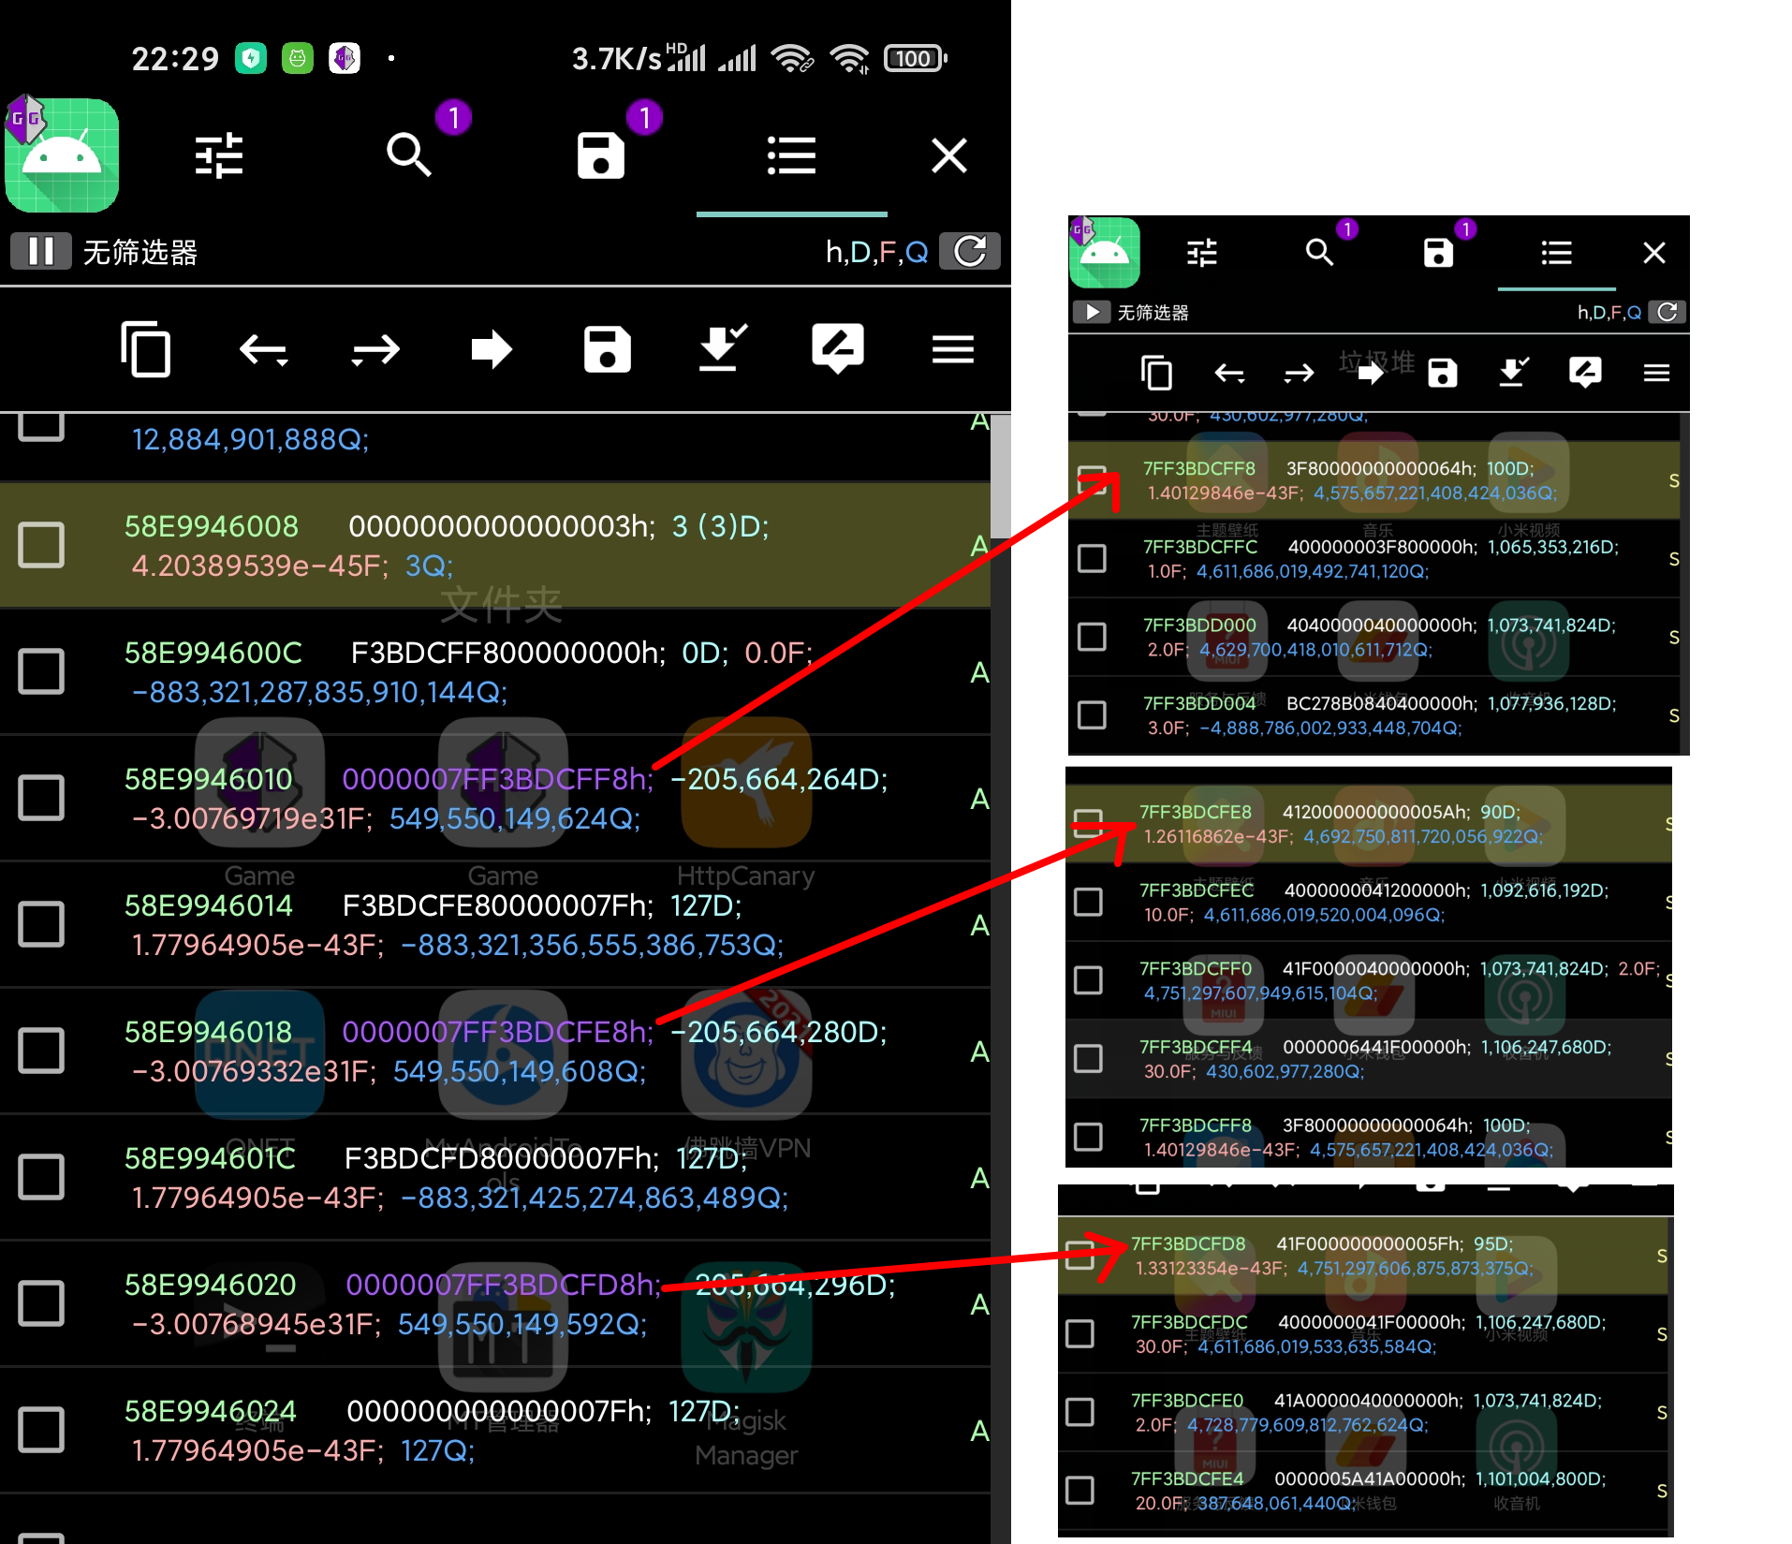The height and width of the screenshot is (1544, 1792).
Task: Click address 7FF3BDD004 in the top-right screenshot
Action: 1199,703
